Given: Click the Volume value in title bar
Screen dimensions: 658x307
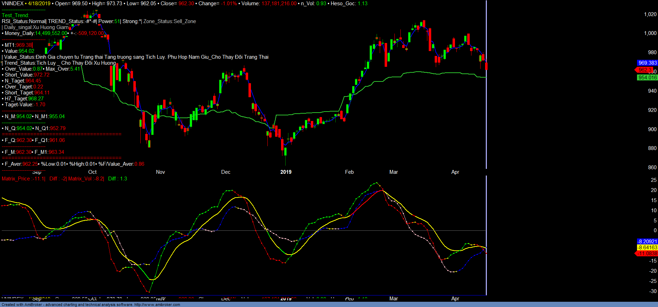Looking at the screenshot, I should 279,3.
